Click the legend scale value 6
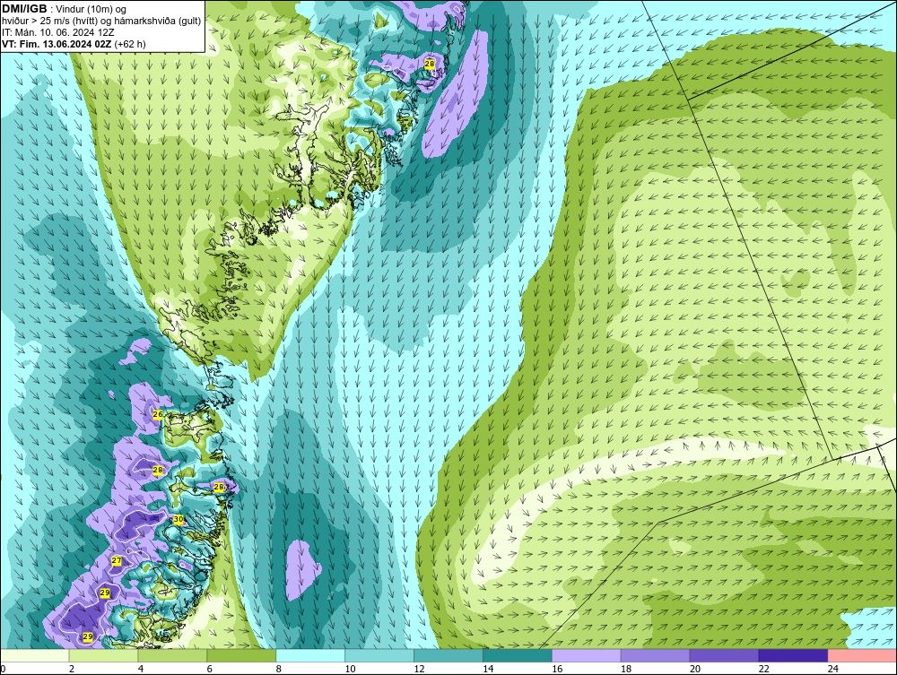This screenshot has width=897, height=675. [x=209, y=669]
